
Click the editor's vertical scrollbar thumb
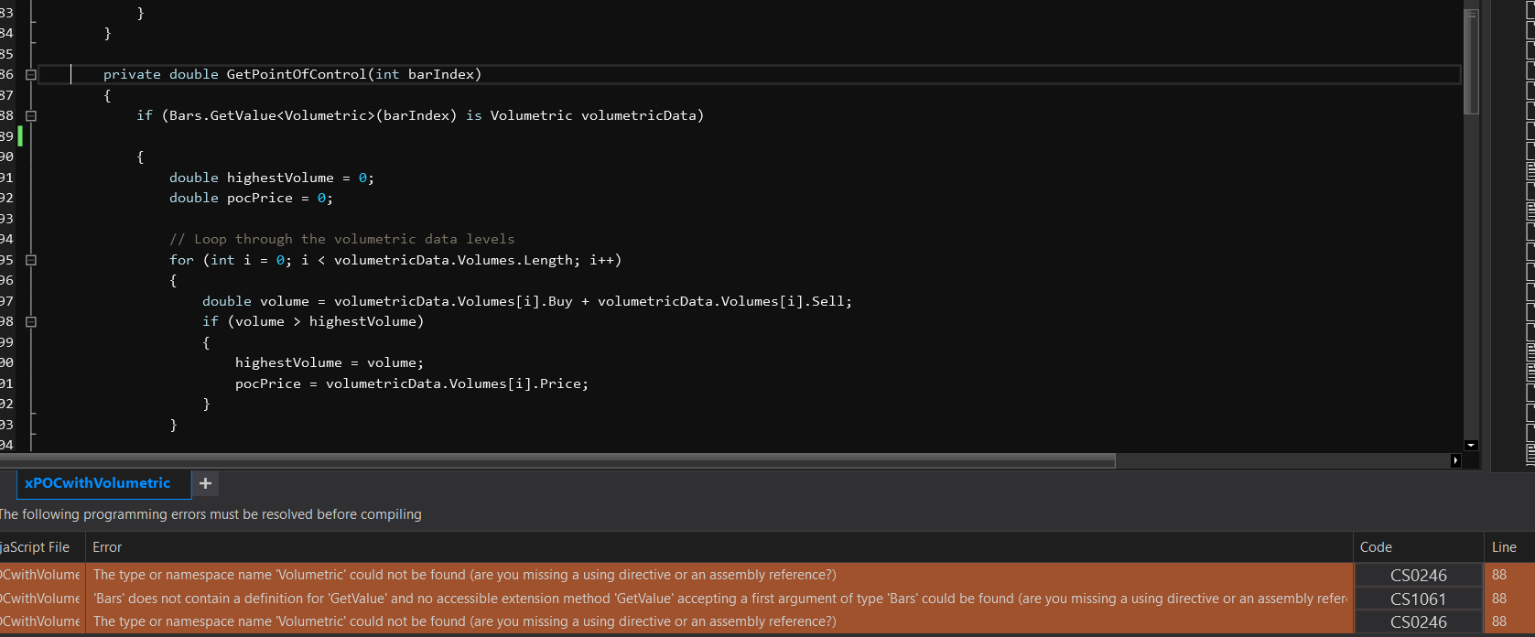[1471, 64]
